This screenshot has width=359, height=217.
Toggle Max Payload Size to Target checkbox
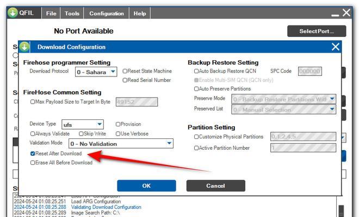click(x=33, y=102)
